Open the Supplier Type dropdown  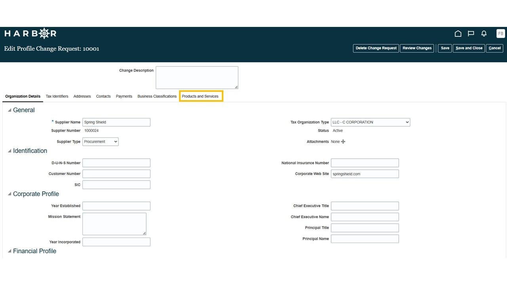100,141
